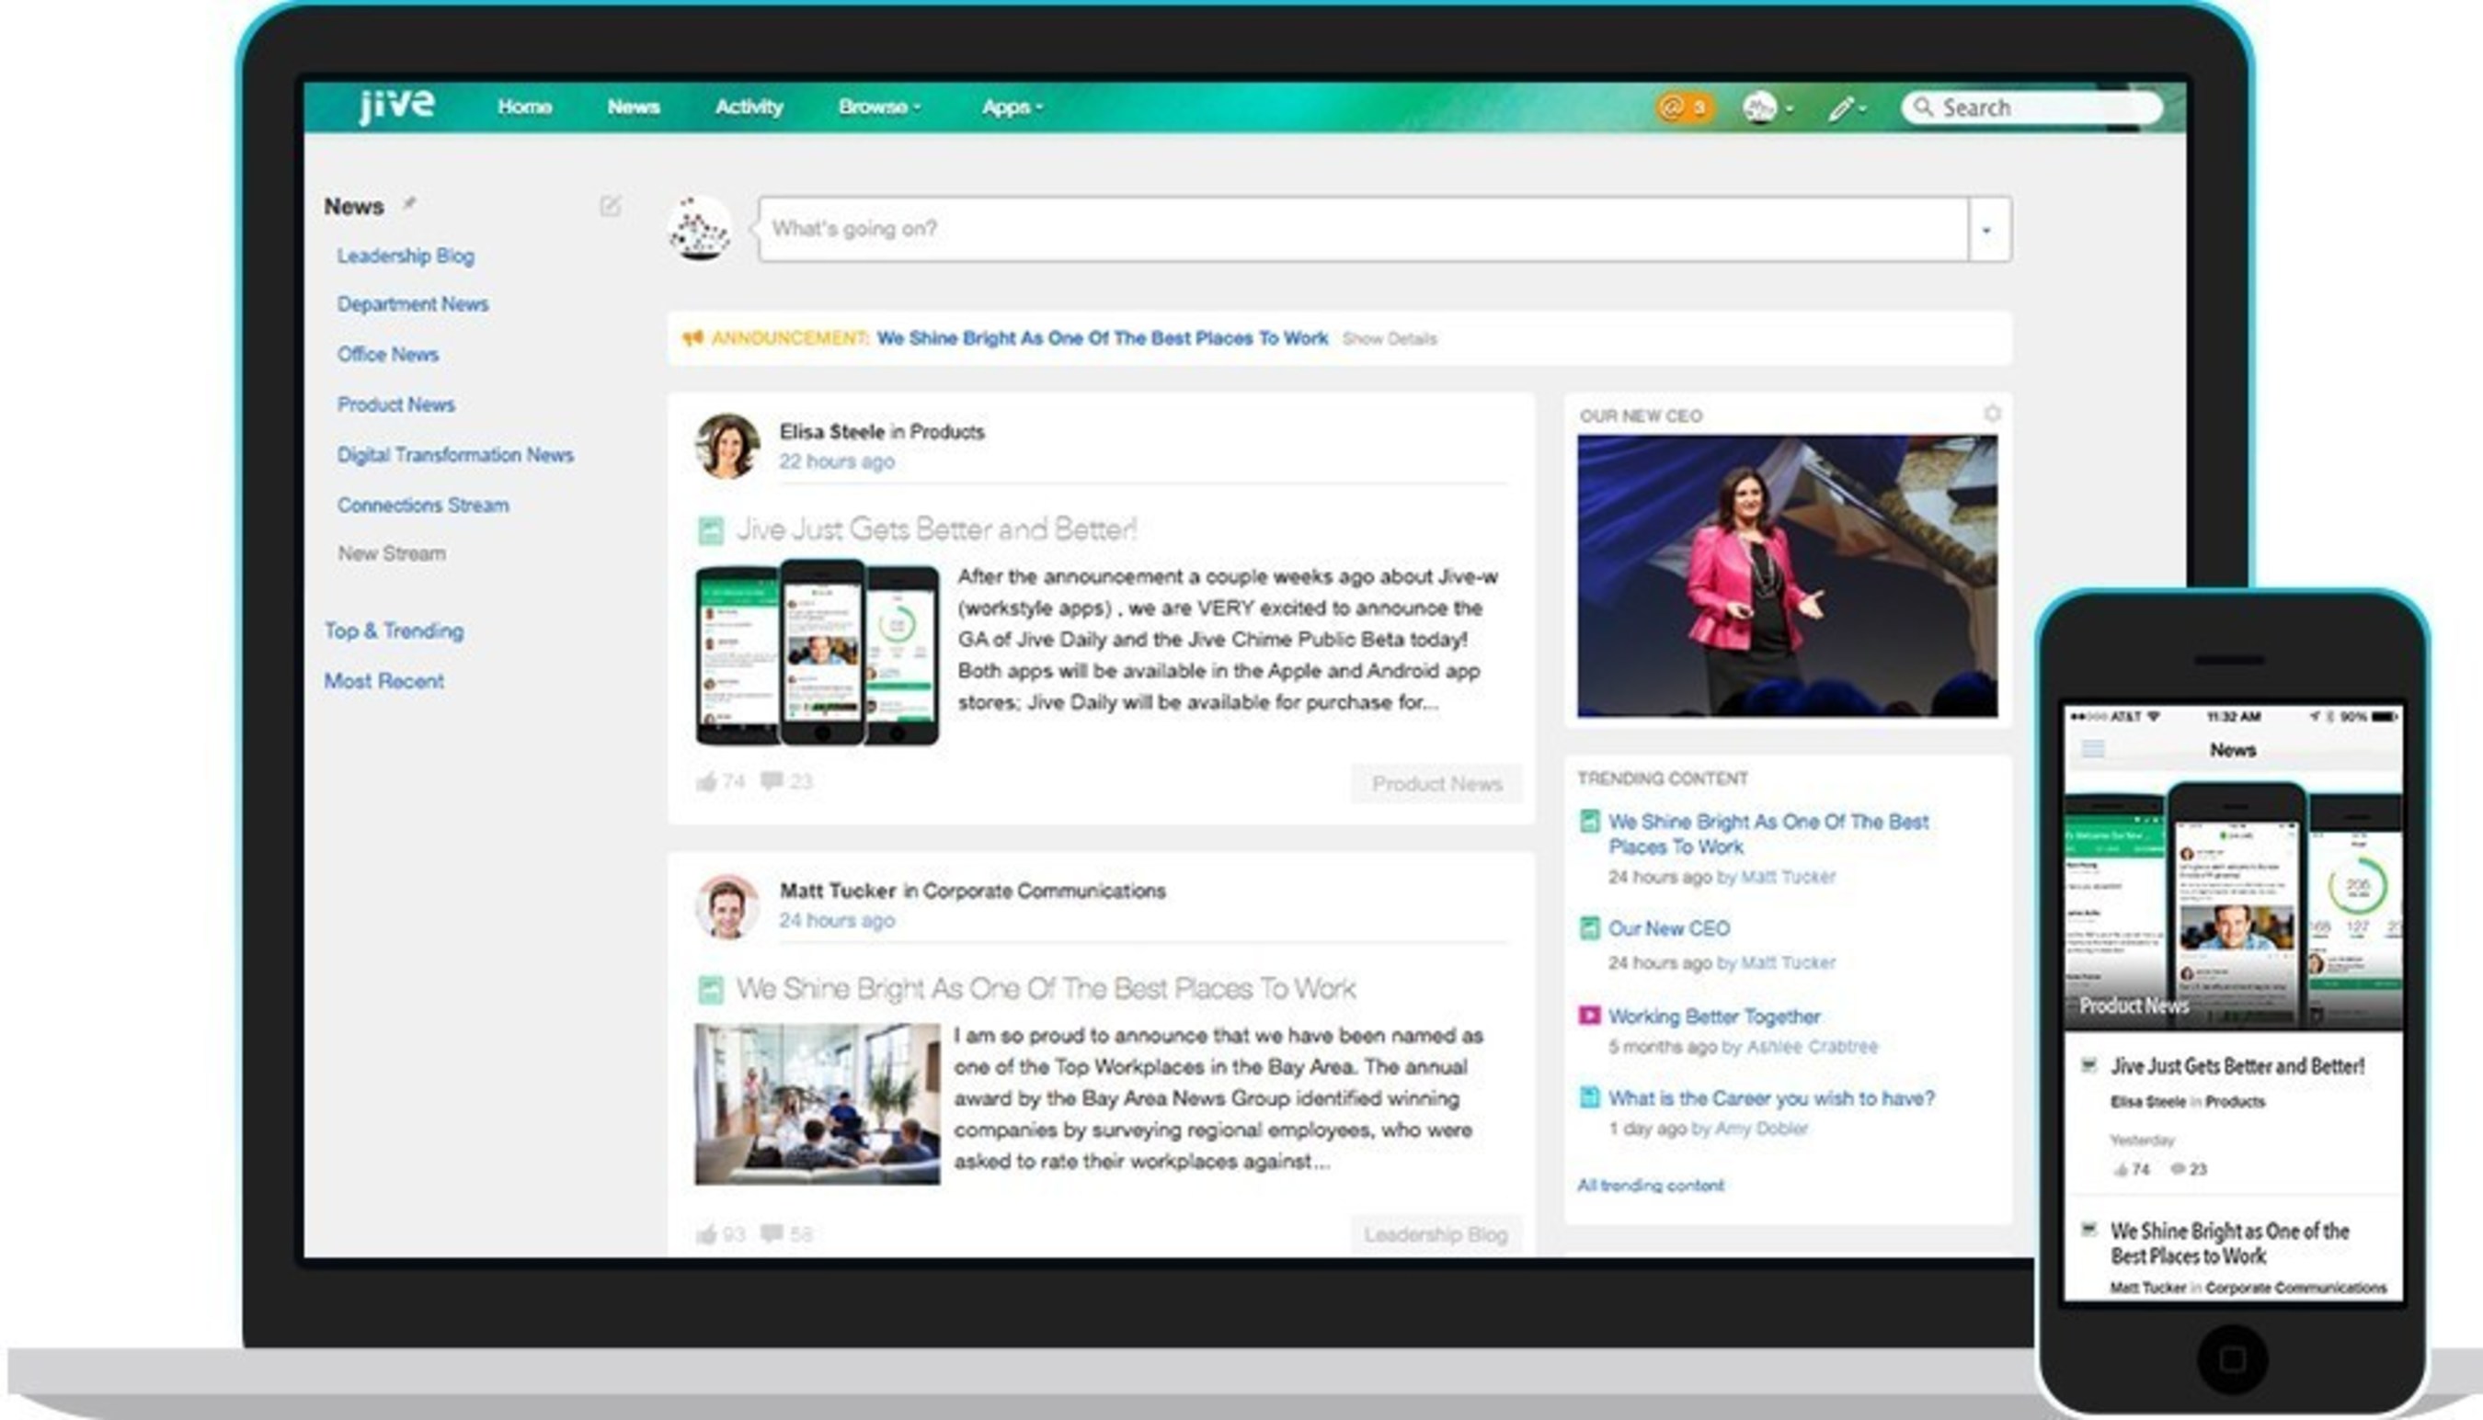2483x1420 pixels.
Task: Expand the status update dropdown arrow
Action: click(1988, 230)
